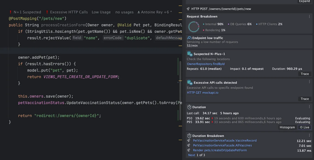314x160 pixels.
Task: Click the 1 of 3 page indicator
Action: coord(201,155)
